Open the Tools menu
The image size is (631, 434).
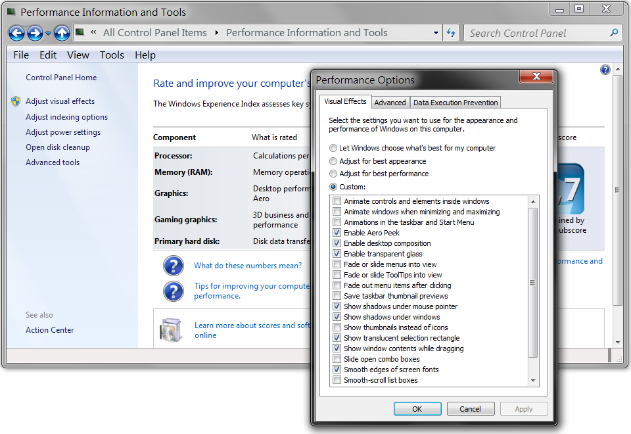112,55
